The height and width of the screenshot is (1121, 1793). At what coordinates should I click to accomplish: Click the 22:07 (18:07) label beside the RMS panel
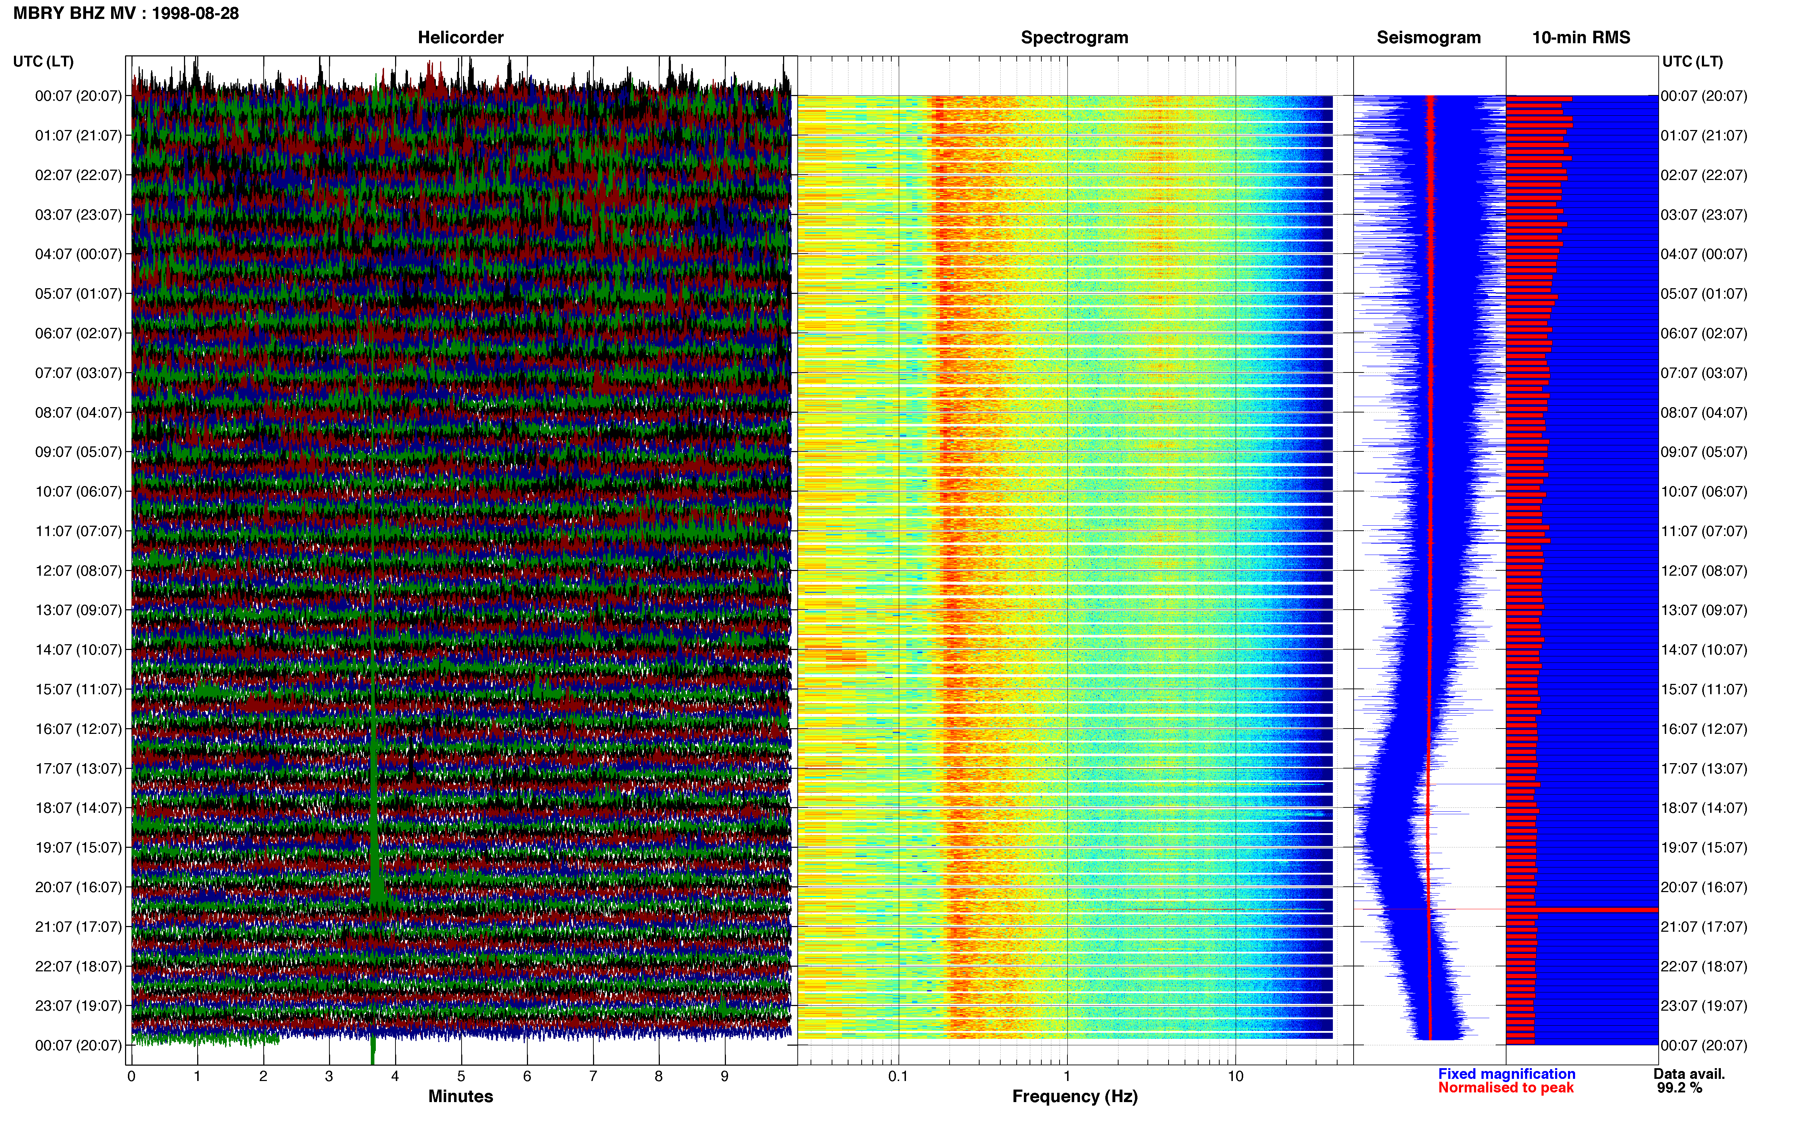point(1704,966)
